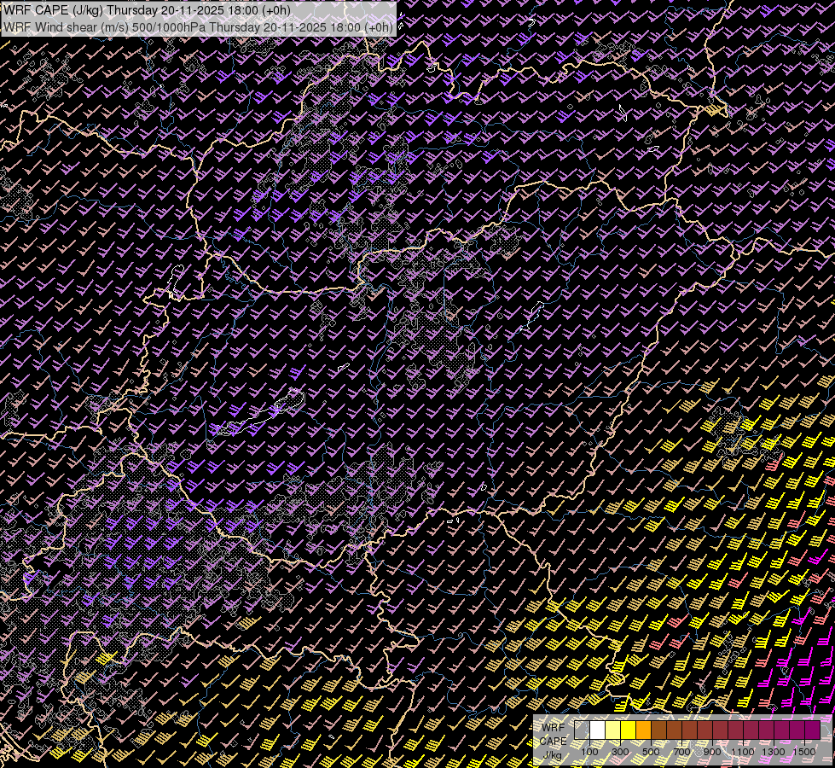835x768 pixels.
Task: Click the bright yellow CAPE legend swatch
Action: tap(629, 730)
